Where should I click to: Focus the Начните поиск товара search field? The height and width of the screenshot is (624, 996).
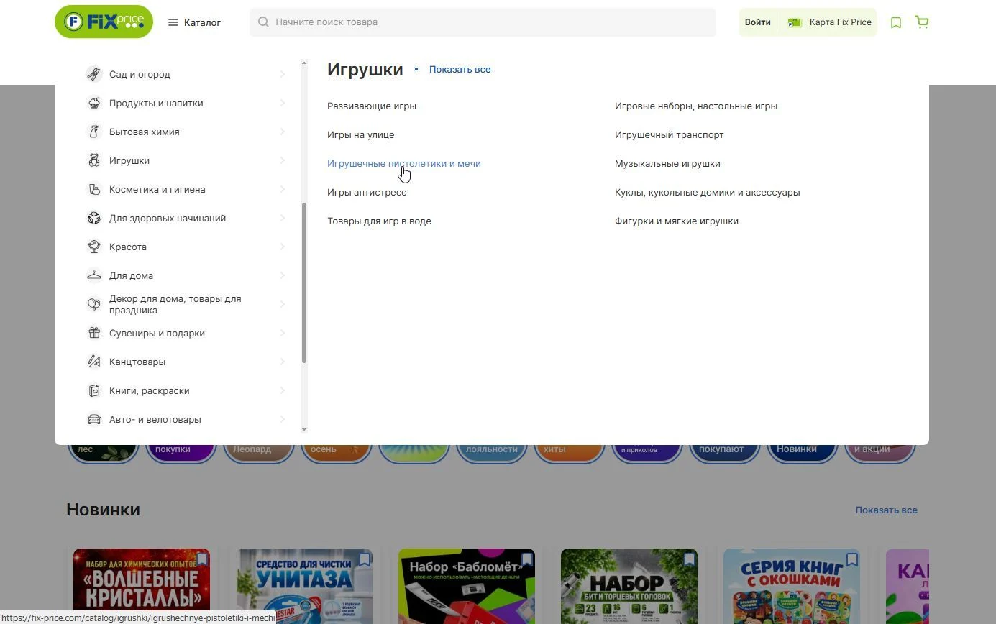pyautogui.click(x=483, y=22)
